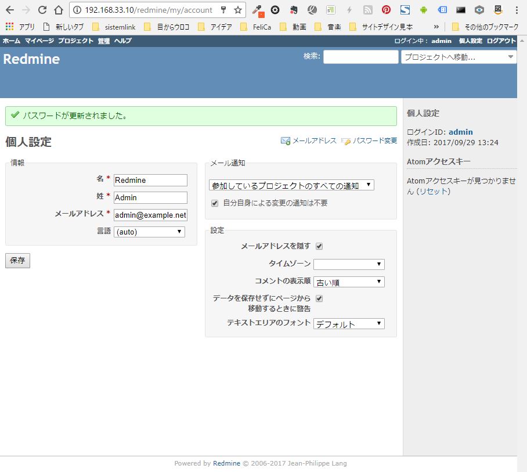Open the サイトデザイン見本 bookmark folder
This screenshot has height=472, width=527.
click(381, 27)
